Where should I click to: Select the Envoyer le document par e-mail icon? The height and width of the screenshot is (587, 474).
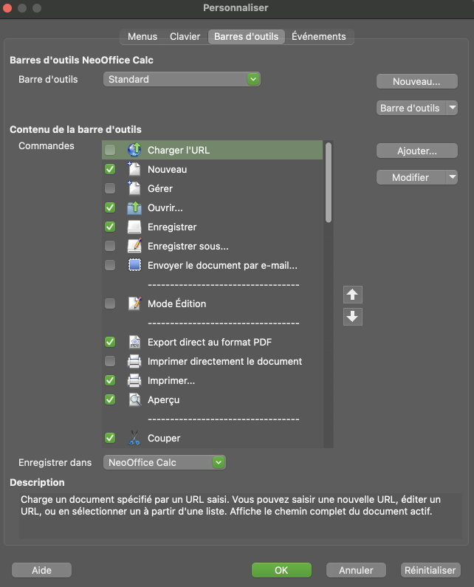tap(134, 266)
